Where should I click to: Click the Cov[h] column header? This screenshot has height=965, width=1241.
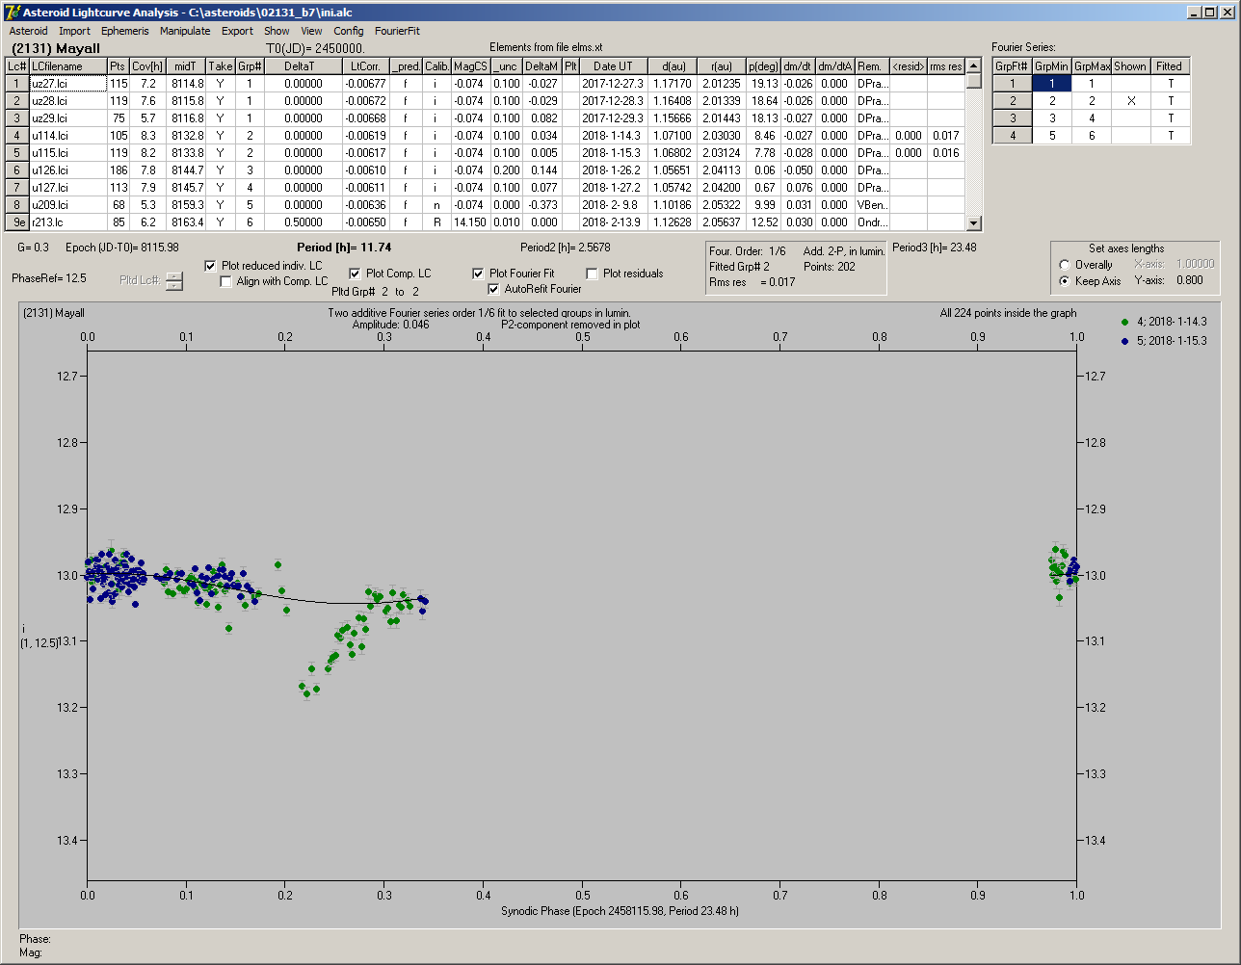147,66
